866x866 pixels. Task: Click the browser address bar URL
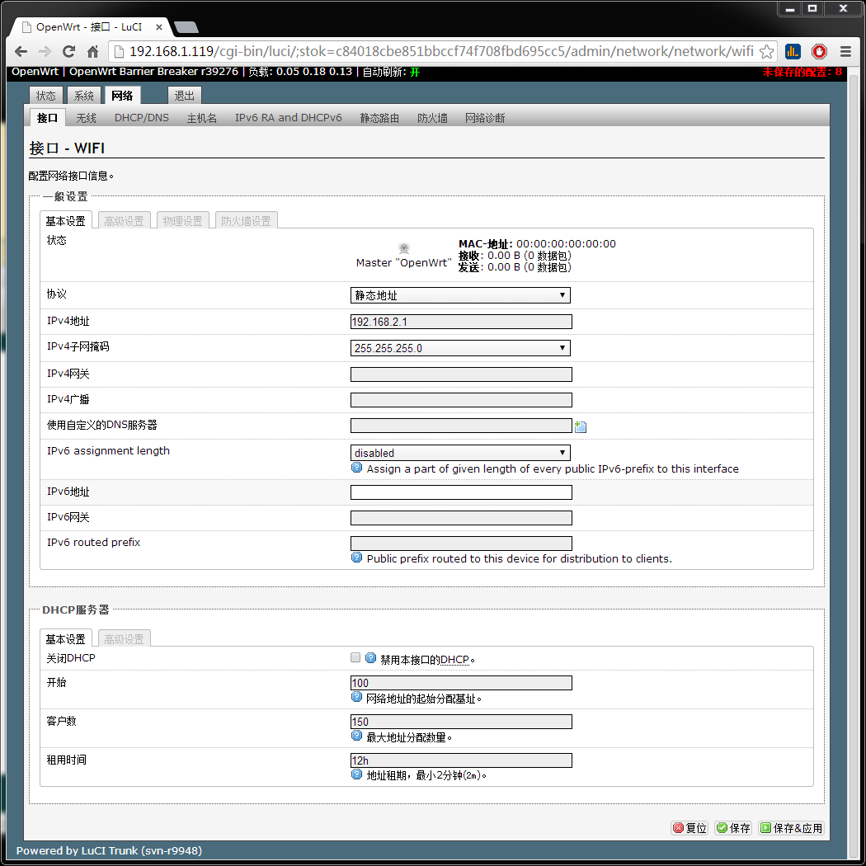441,51
